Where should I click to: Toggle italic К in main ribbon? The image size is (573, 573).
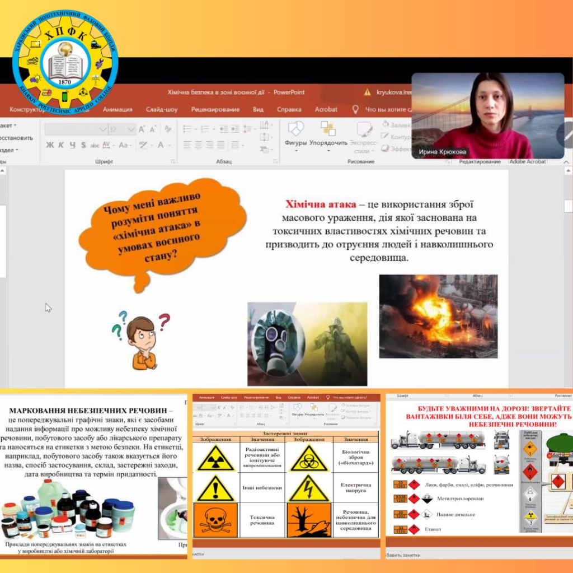[x=62, y=145]
